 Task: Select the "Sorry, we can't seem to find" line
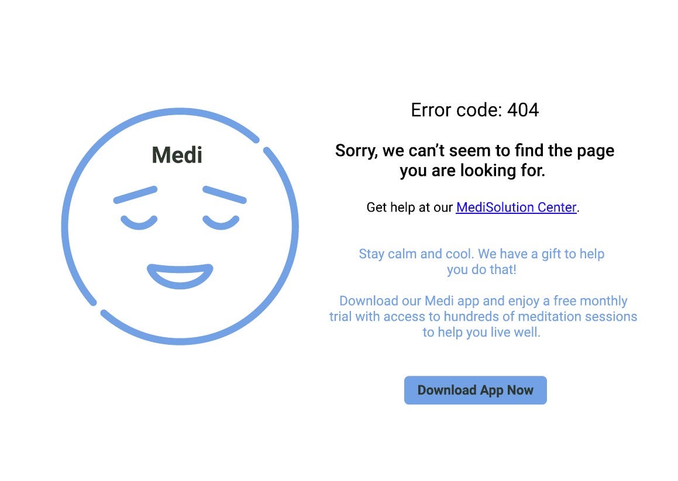click(x=475, y=150)
